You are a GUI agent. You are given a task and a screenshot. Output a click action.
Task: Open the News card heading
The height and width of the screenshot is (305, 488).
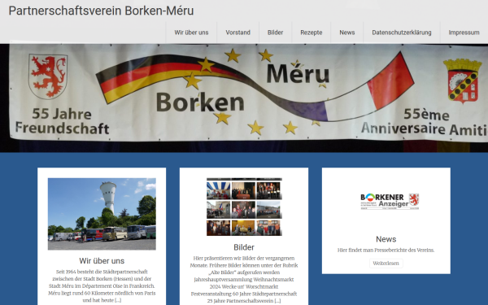pyautogui.click(x=386, y=239)
